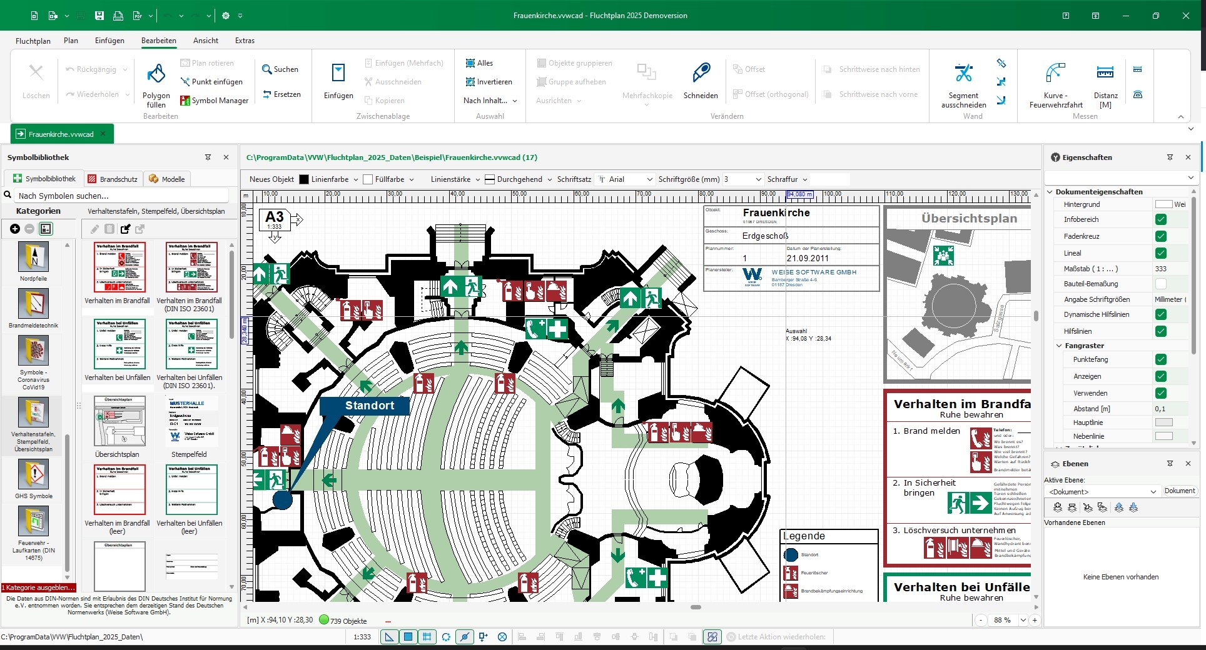Add new layer in Ebenen panel
Image resolution: width=1206 pixels, height=650 pixels.
1058,507
